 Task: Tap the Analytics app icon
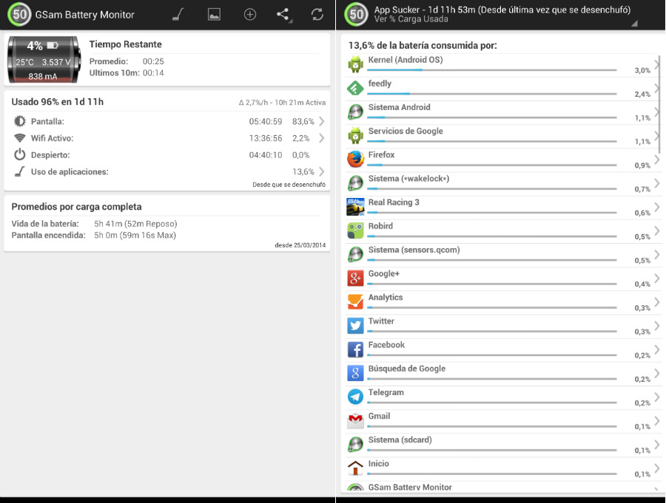[x=355, y=302]
